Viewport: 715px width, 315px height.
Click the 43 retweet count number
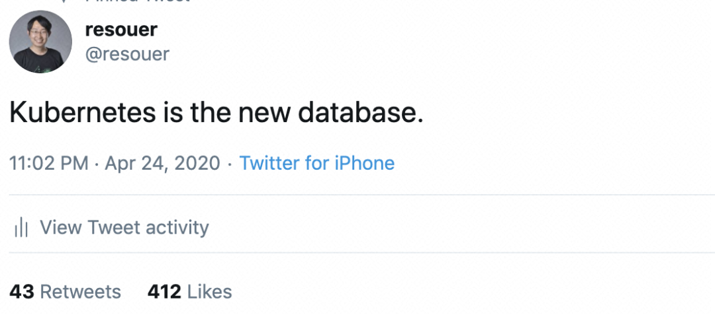tap(21, 291)
